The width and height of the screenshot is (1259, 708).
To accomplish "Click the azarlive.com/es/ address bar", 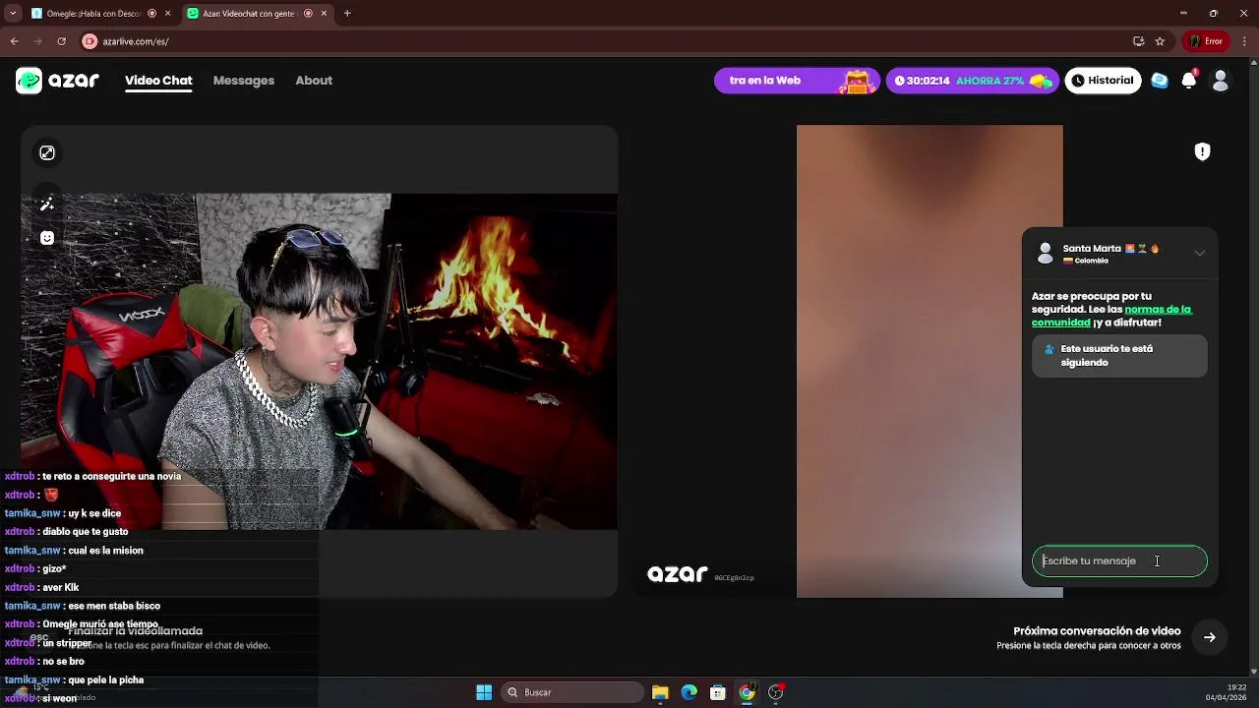I will (x=610, y=41).
